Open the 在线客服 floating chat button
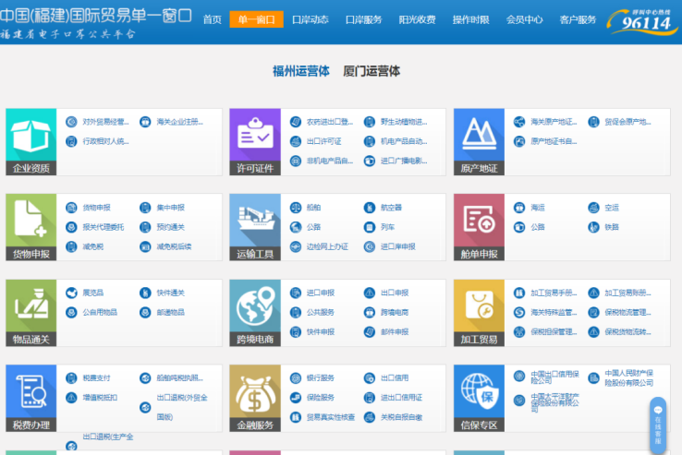The width and height of the screenshot is (682, 455). [658, 425]
